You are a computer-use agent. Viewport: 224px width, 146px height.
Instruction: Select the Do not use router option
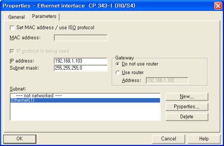pyautogui.click(x=117, y=64)
